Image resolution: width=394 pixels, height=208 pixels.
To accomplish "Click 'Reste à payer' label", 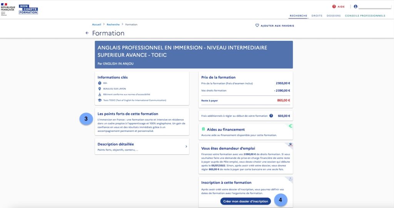I will coord(210,101).
